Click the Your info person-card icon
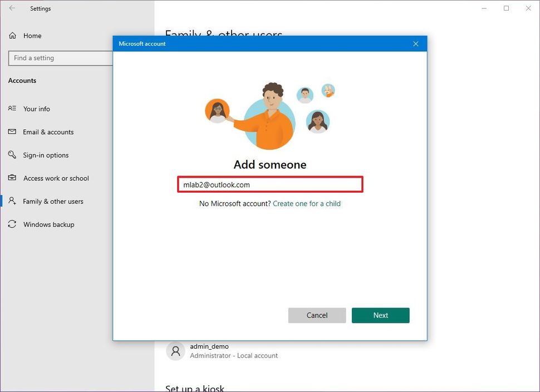The image size is (540, 392). (12, 109)
